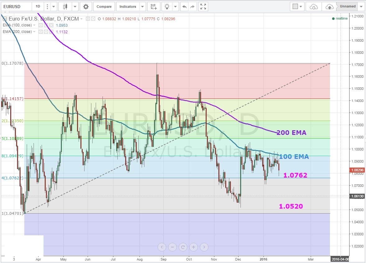Zoom in with the plus button
This screenshot has width=366, height=263.
click(194, 247)
